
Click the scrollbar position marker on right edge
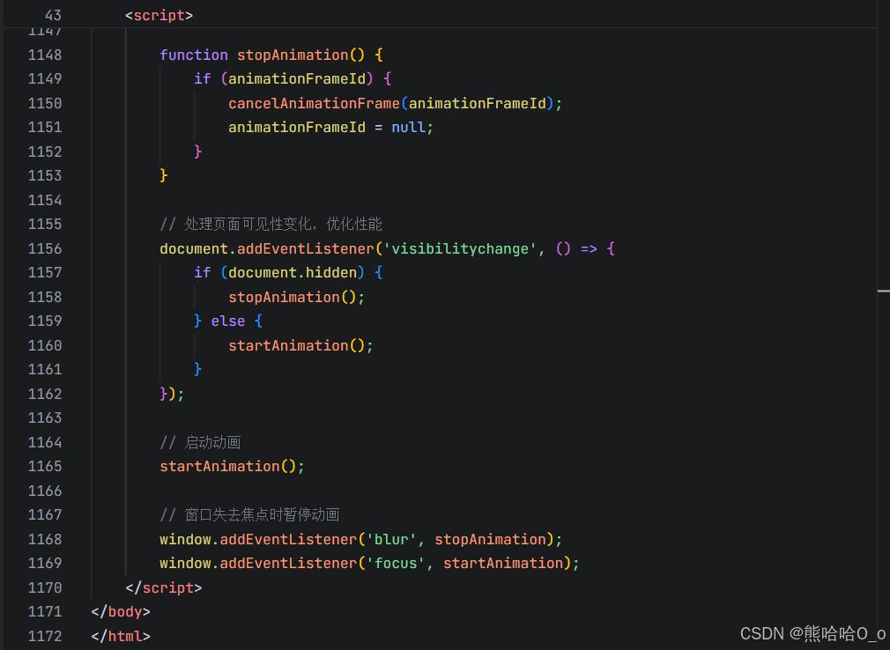coord(883,291)
